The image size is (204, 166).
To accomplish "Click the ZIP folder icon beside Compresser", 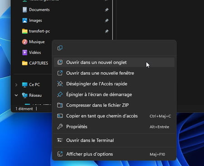I will point(60,105).
